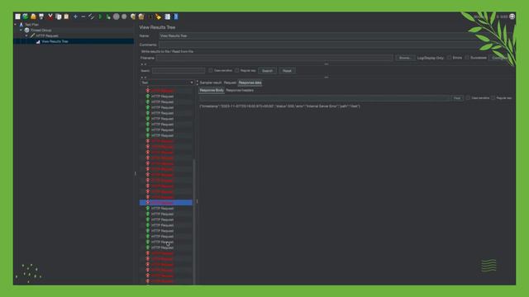The width and height of the screenshot is (529, 297).
Task: Click the HTTP Request sampler icon in test plan tree
Action: pyautogui.click(x=32, y=35)
